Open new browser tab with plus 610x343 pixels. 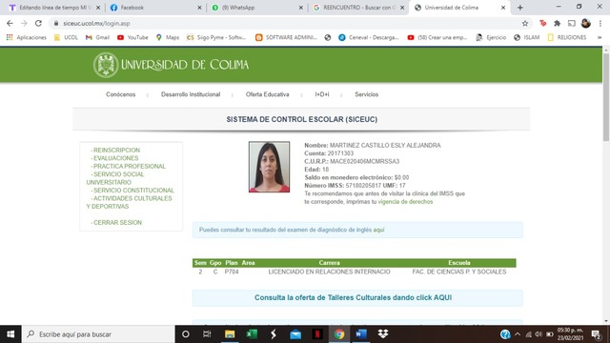tap(519, 8)
